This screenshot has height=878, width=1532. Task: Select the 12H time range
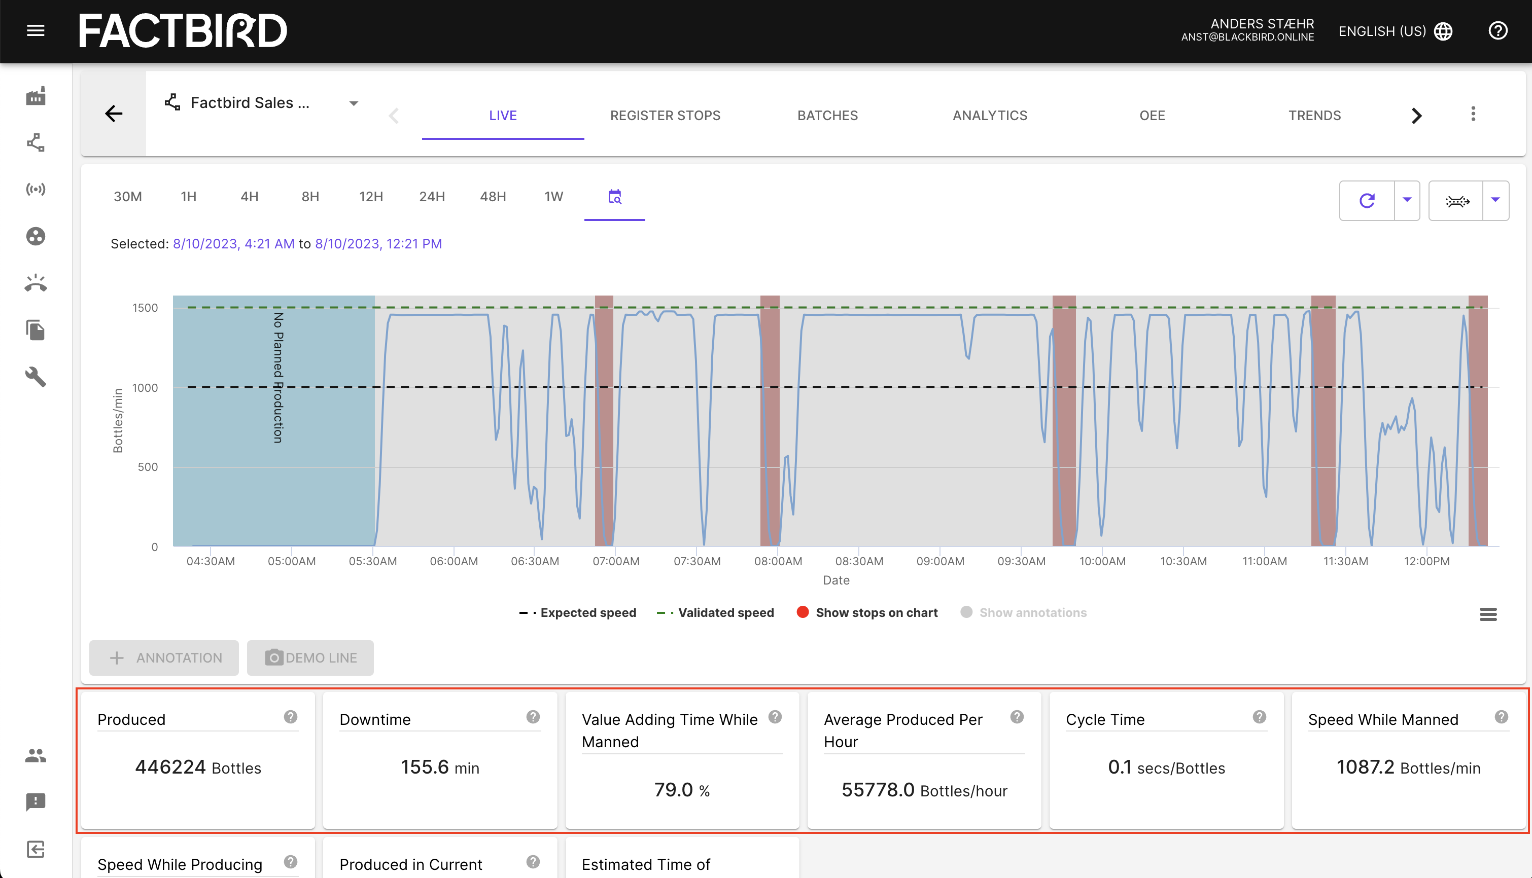371,197
